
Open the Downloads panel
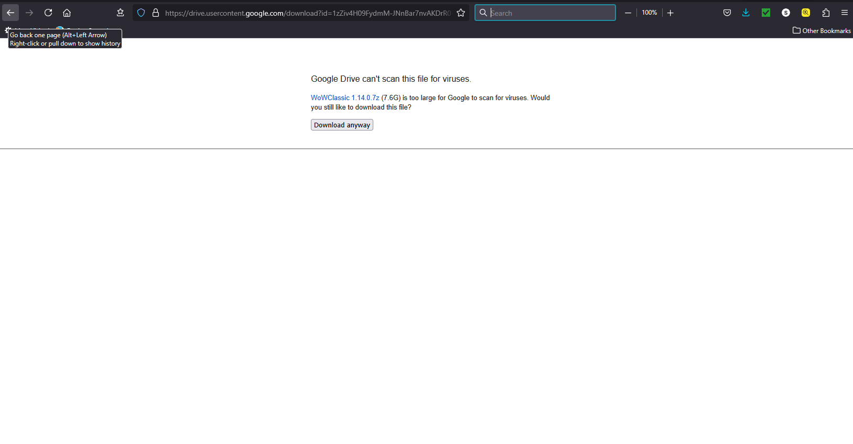[746, 13]
